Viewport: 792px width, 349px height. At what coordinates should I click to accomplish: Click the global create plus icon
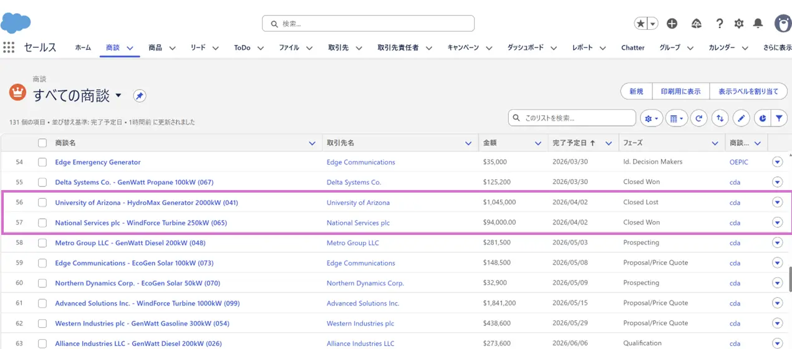tap(672, 24)
